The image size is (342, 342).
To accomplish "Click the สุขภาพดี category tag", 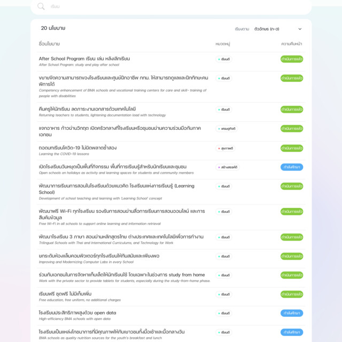I will [224, 148].
